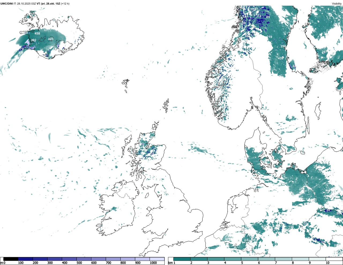The image size is (343, 265).
Task: Click the 7–8 km legend swatch
Action: pos(284,259)
